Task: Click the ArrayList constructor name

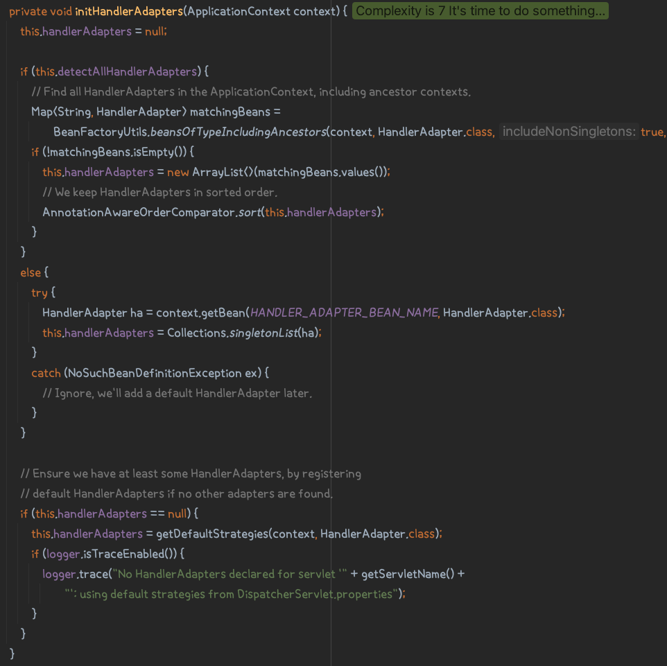Action: coord(218,172)
